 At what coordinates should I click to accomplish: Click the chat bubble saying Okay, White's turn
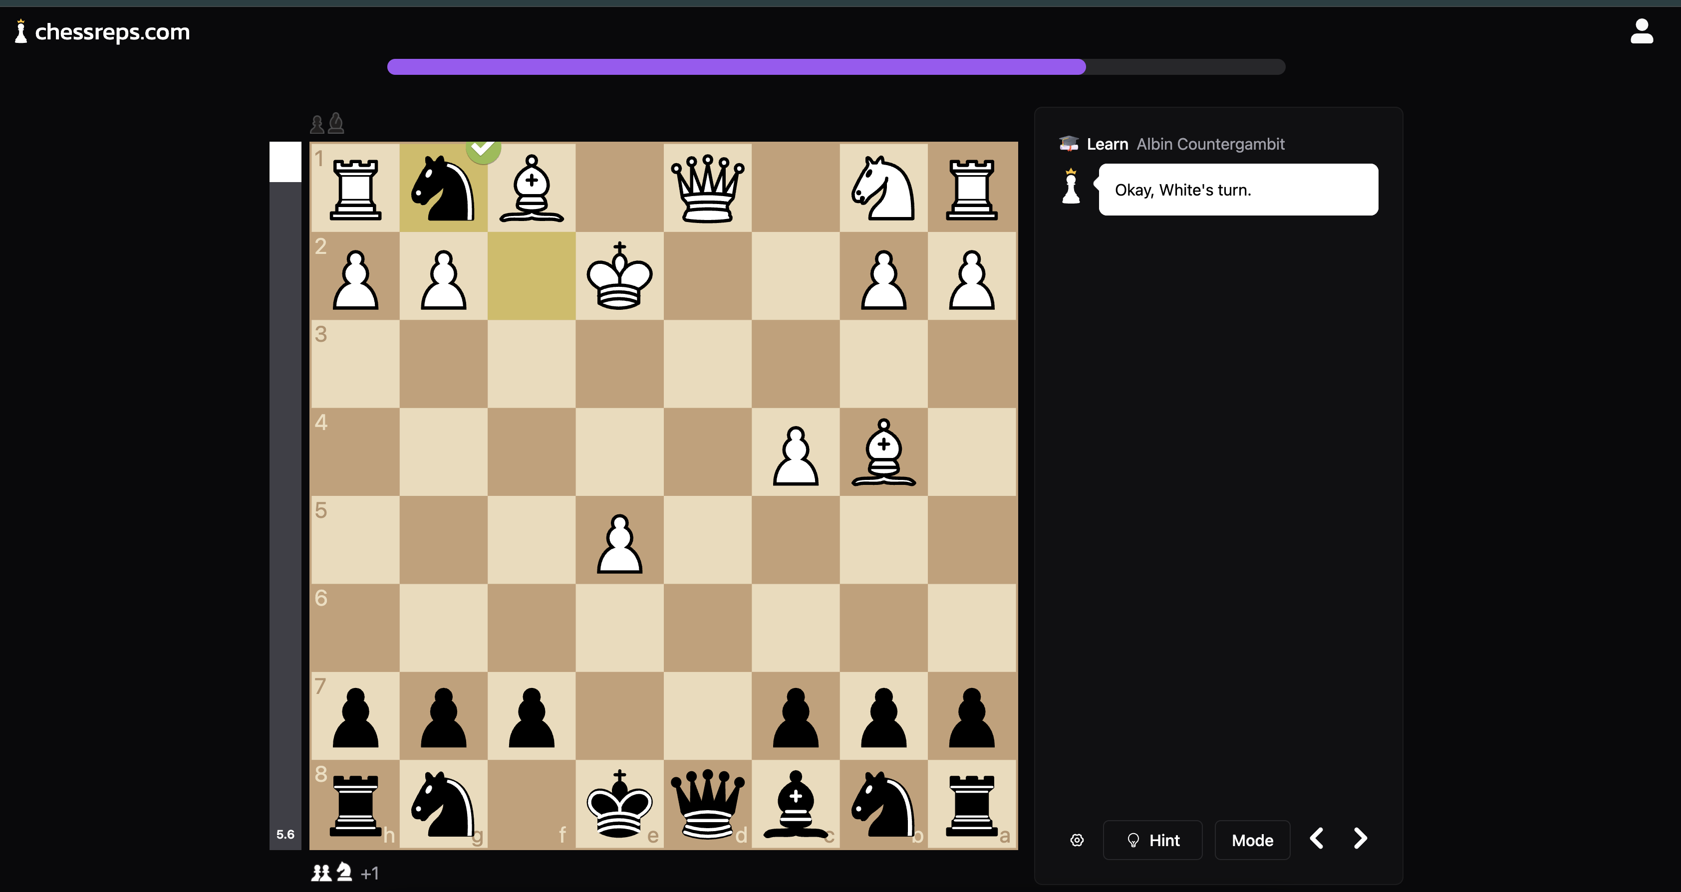pos(1238,189)
